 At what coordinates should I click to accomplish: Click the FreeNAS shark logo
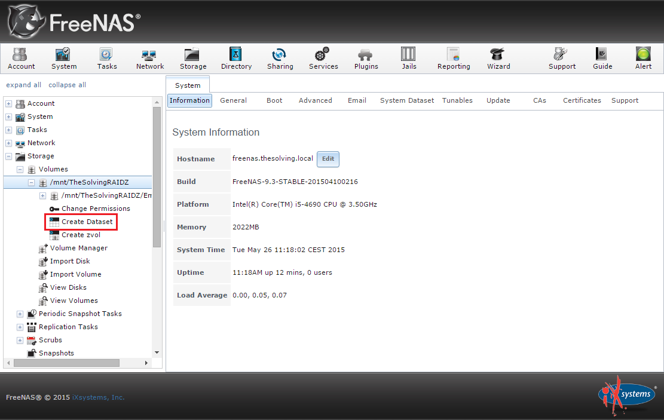coord(26,22)
